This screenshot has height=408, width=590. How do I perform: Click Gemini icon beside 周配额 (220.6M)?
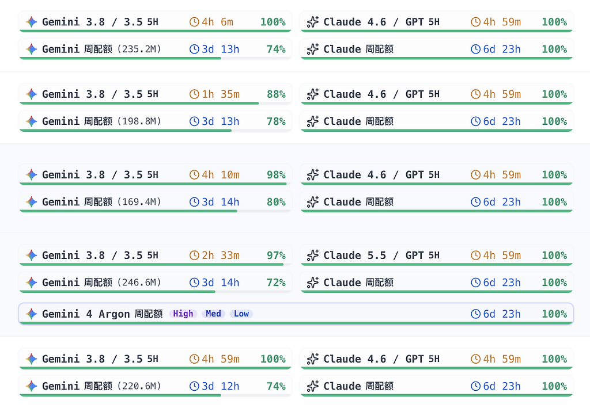(x=32, y=386)
